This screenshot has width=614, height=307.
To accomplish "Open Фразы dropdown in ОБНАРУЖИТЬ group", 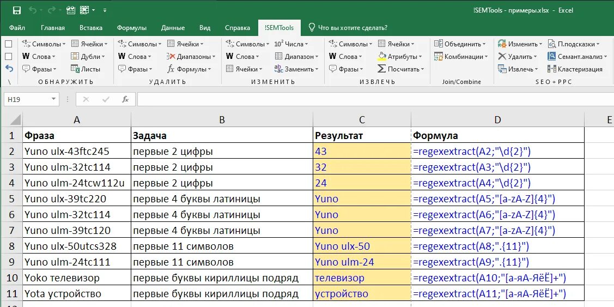I will tap(39, 69).
